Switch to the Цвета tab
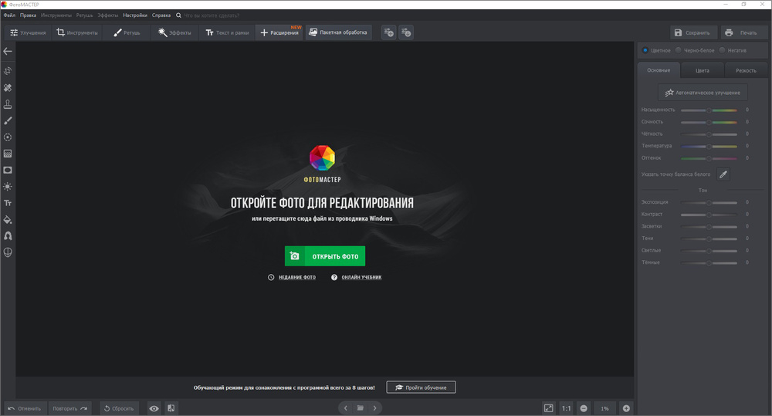The height and width of the screenshot is (416, 772). (702, 70)
